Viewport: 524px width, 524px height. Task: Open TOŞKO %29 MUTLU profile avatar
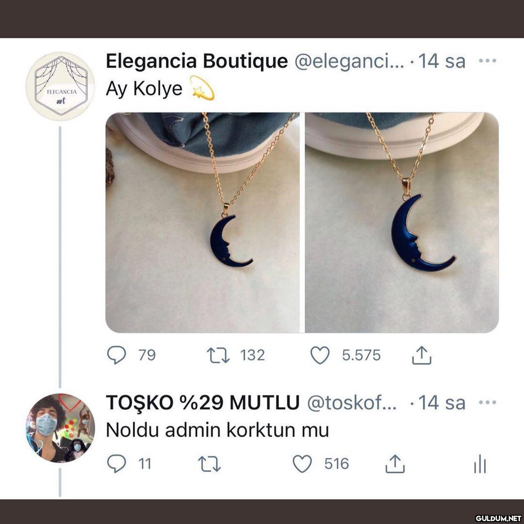pos(60,427)
